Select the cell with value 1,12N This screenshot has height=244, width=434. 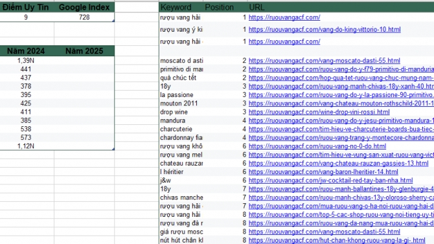[x=26, y=146]
